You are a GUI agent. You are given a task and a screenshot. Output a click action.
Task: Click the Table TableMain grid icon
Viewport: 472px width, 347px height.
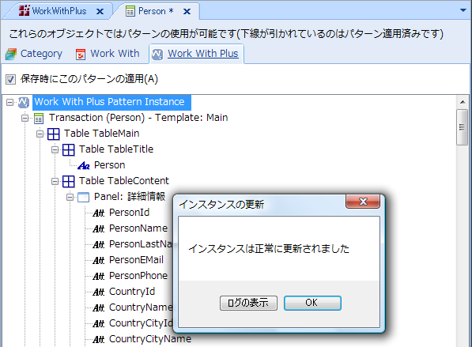tap(54, 134)
